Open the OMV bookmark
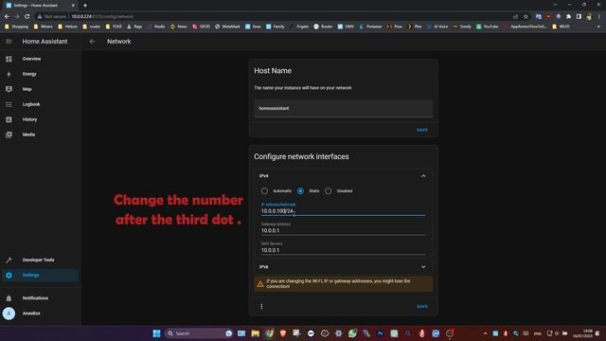 click(x=346, y=27)
